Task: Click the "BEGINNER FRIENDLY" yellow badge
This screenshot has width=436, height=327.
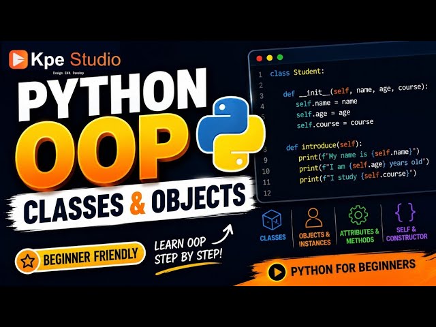Action: pyautogui.click(x=80, y=258)
